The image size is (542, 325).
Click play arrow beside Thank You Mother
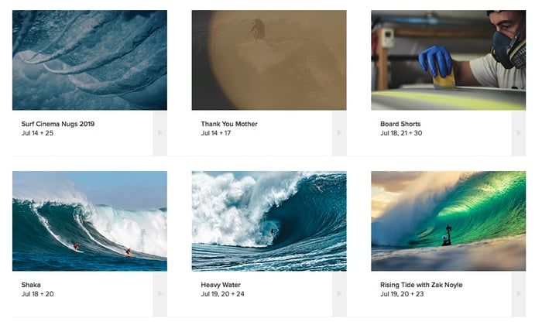click(339, 133)
